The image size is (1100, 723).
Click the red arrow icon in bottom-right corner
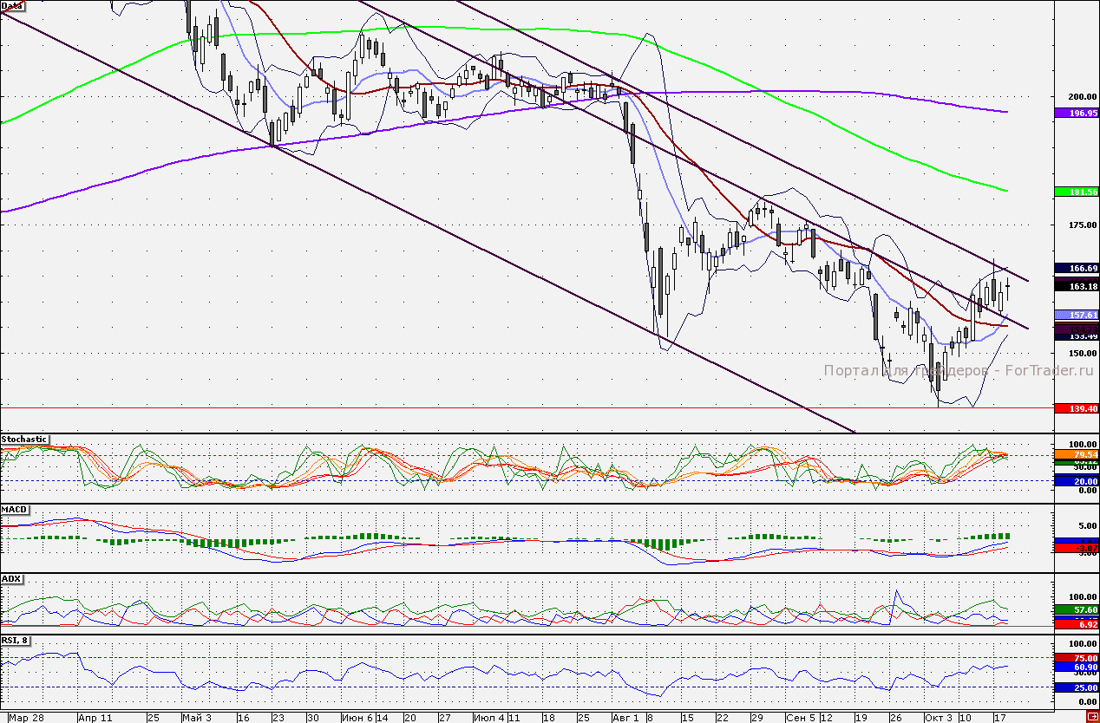pyautogui.click(x=1092, y=716)
